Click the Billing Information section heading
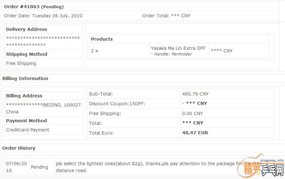 click(25, 78)
